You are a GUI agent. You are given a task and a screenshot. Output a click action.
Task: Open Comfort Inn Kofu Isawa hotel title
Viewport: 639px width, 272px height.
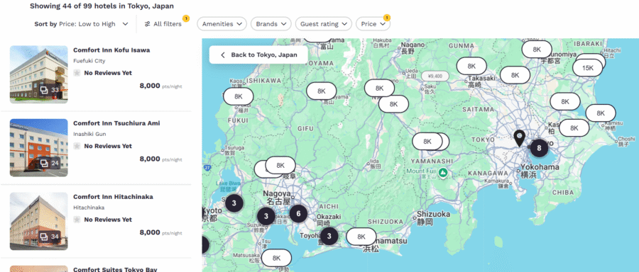tap(111, 50)
